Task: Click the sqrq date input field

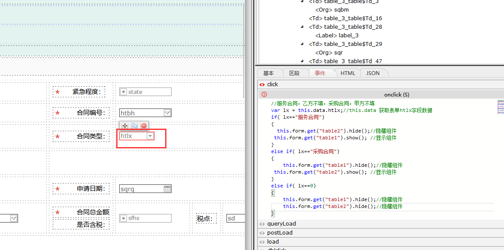Action: (145, 189)
